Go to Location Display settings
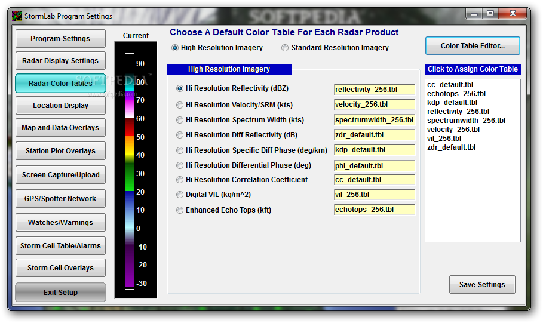543x323 pixels. (x=60, y=106)
